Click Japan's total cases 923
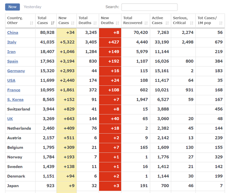 pyautogui.click(x=50, y=186)
